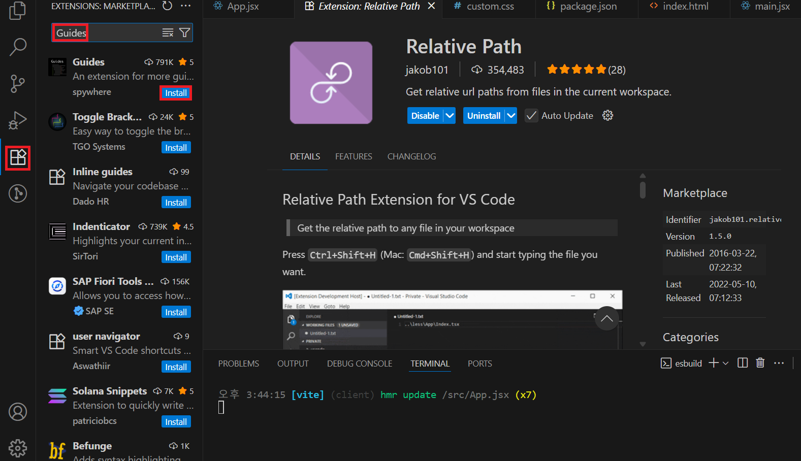
Task: Install the Guides extension by spywhere
Action: (x=176, y=93)
